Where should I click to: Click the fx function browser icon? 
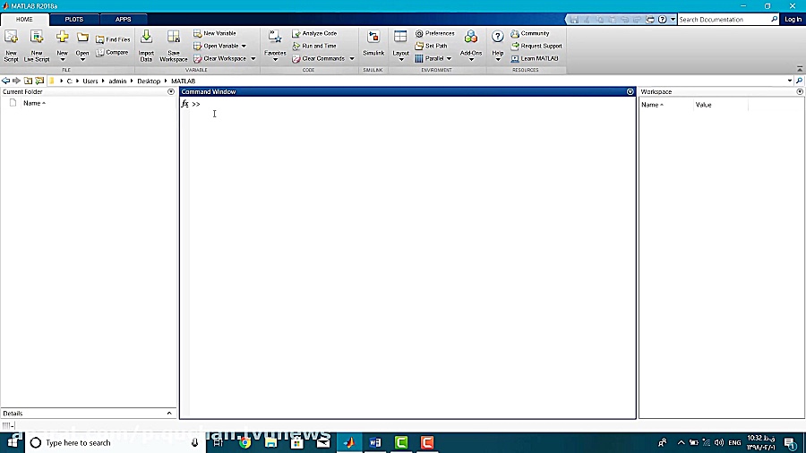coord(185,104)
